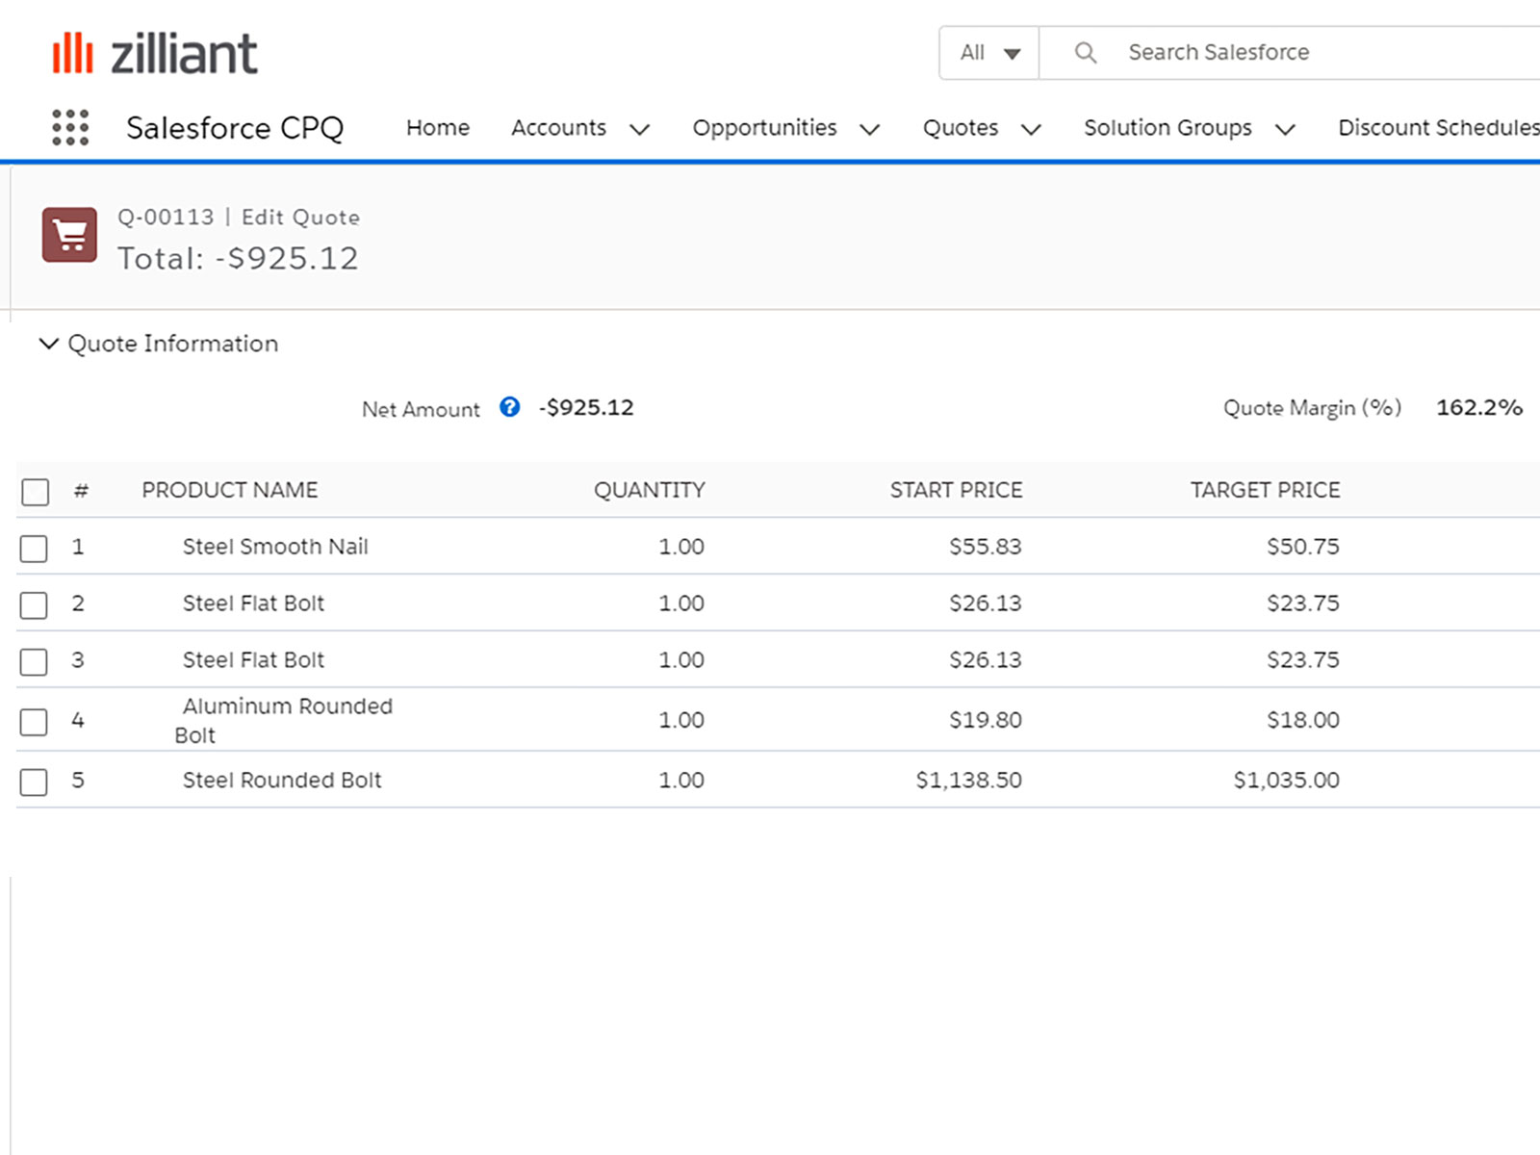Expand the Opportunities tab chevron

click(869, 129)
